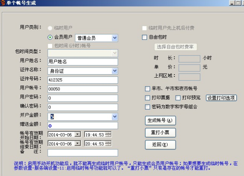244x176 pixels.
Task: Click the 确认密码 input field
Action: click(x=83, y=107)
